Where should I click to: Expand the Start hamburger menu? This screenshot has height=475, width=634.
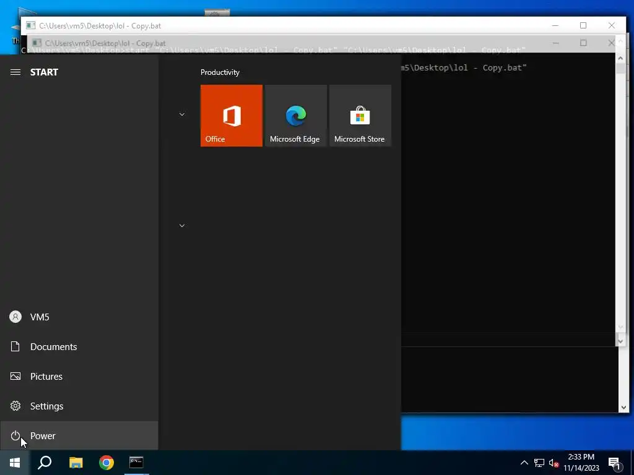point(15,72)
